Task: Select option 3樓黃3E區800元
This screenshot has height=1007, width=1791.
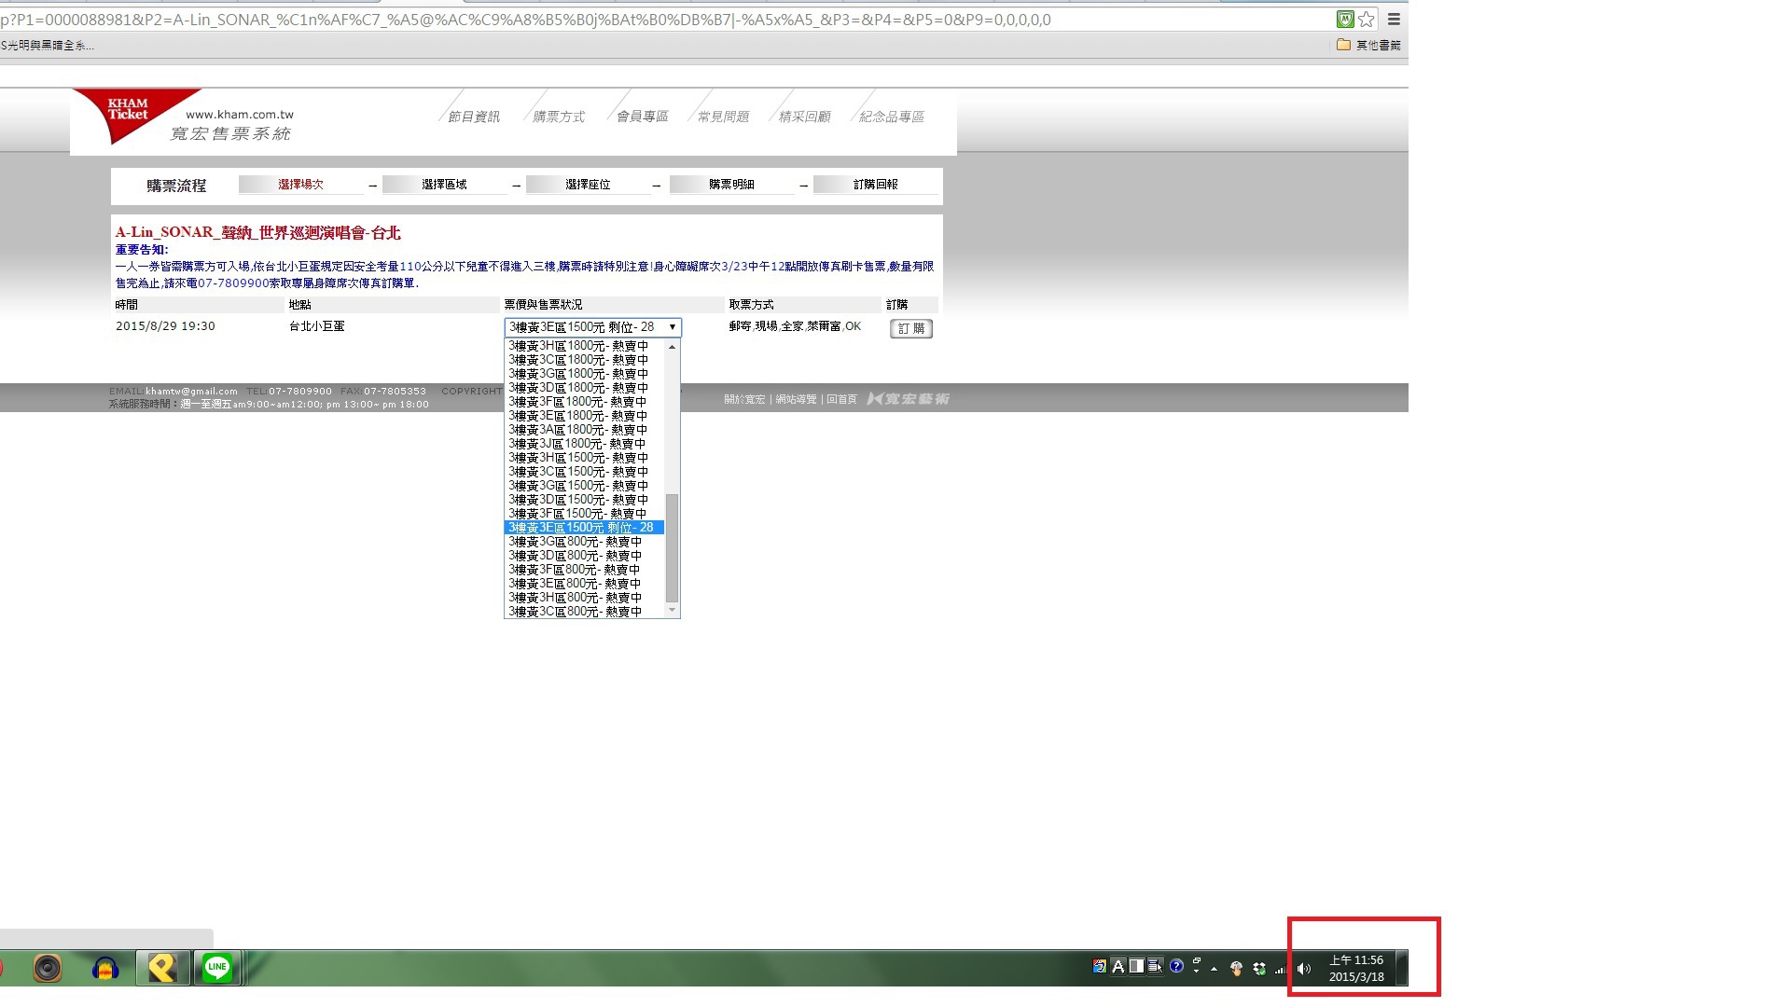Action: [585, 584]
